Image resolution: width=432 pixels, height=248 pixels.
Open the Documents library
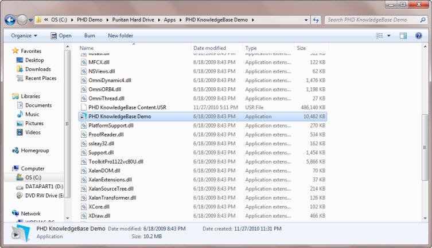(38, 105)
